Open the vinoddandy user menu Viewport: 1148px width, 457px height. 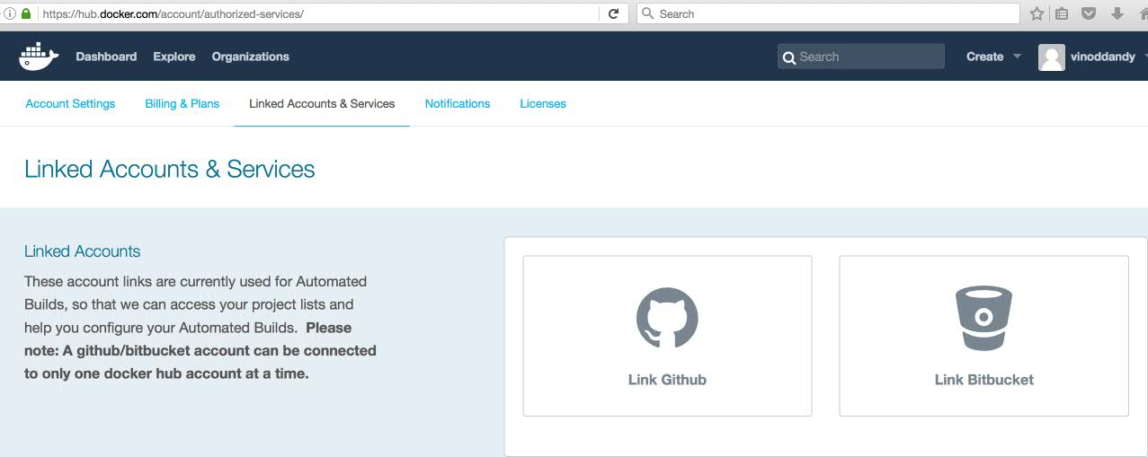click(x=1103, y=57)
